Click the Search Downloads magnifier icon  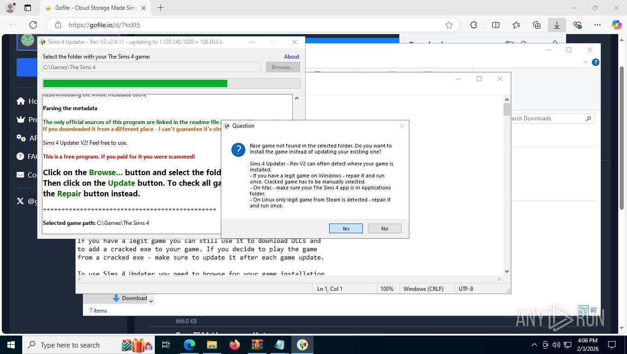(588, 118)
